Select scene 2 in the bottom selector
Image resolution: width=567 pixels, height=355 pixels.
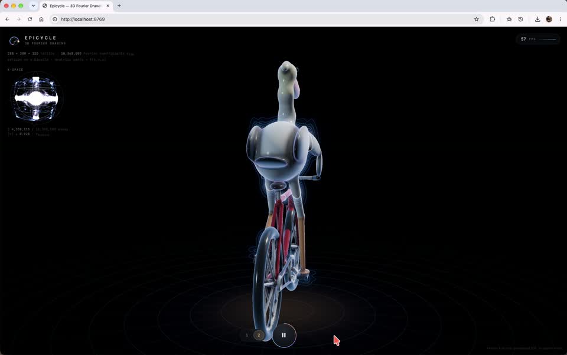(x=259, y=335)
